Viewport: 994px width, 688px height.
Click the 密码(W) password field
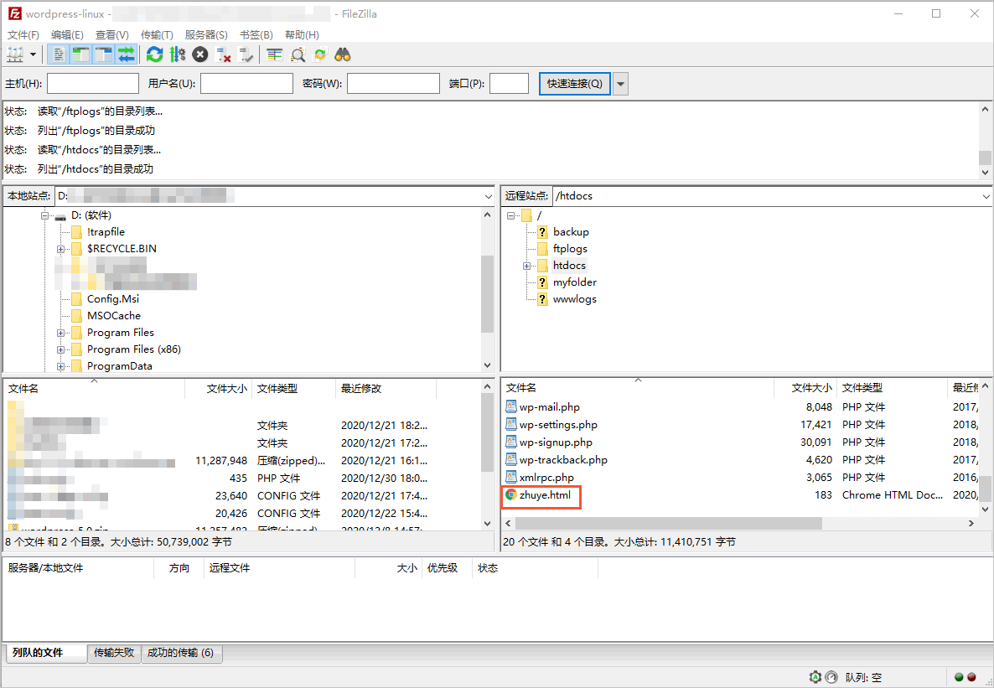click(x=393, y=83)
